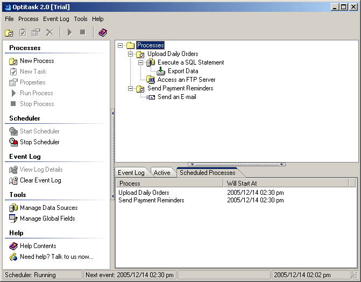Open the Help menu

[x=98, y=19]
